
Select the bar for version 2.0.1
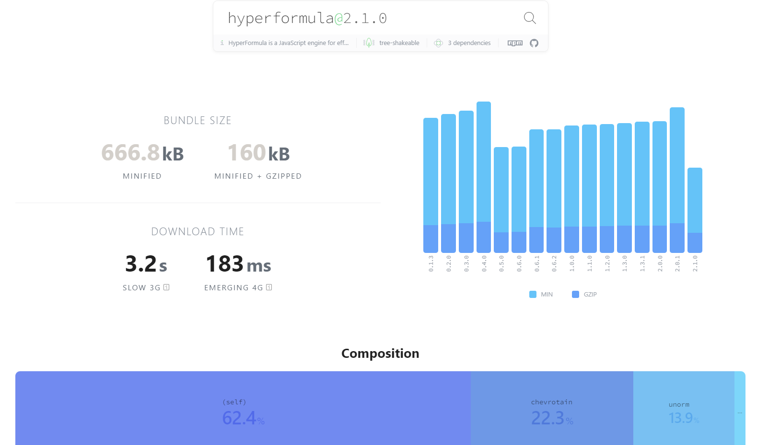(x=677, y=180)
